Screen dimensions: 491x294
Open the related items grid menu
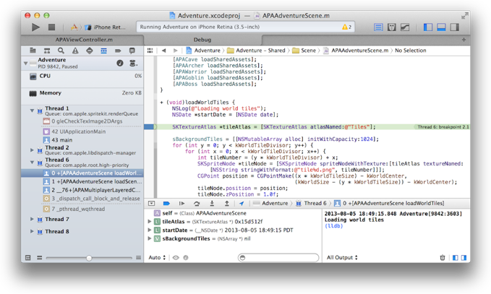[150, 51]
